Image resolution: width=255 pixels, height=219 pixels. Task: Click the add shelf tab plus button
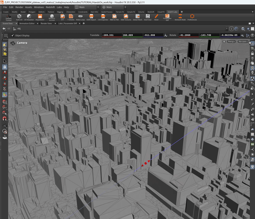point(182,12)
